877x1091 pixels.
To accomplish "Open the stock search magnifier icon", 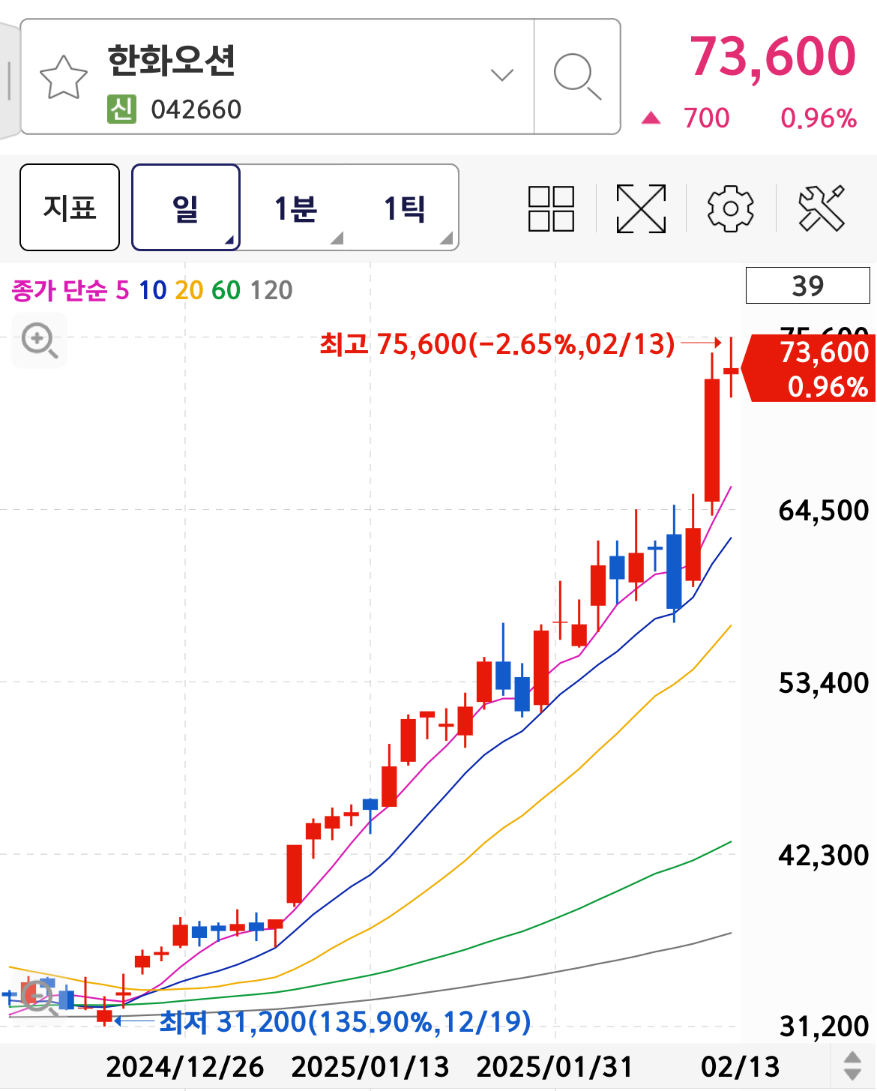I will 576,76.
